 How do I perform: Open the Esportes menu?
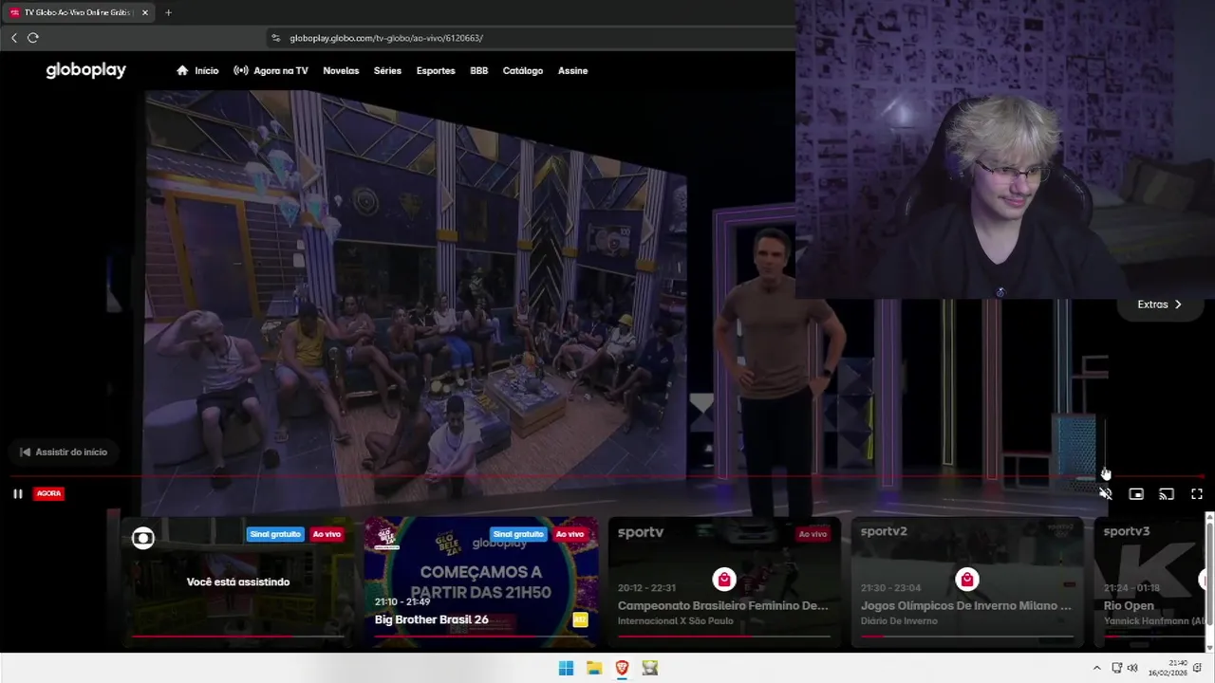(x=436, y=70)
